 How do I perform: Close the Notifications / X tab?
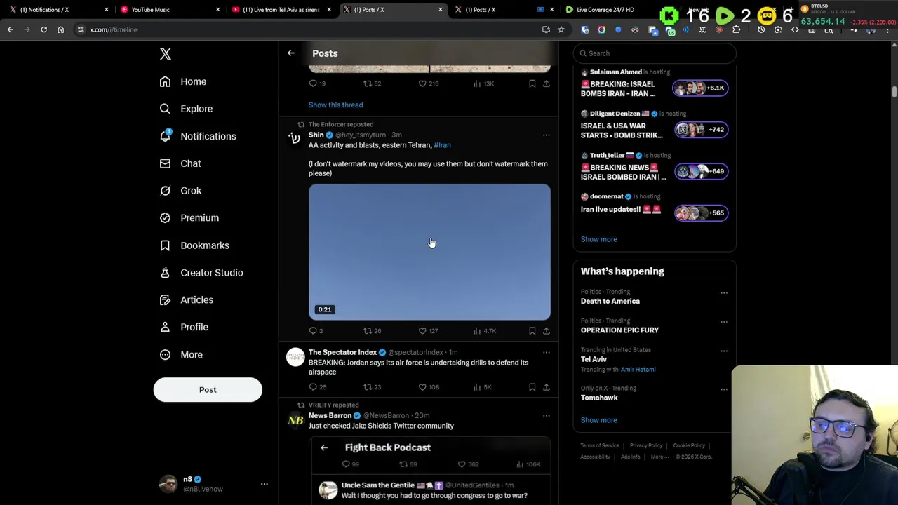click(107, 10)
